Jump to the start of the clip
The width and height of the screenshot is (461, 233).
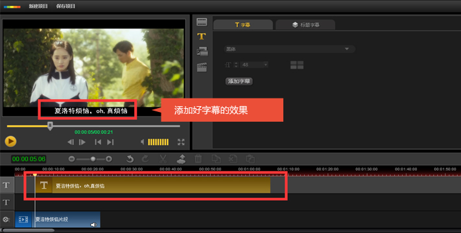[x=98, y=142]
